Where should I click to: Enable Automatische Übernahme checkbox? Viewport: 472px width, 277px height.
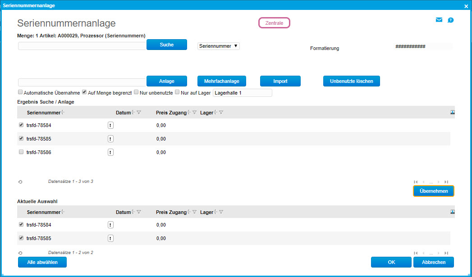(20, 92)
